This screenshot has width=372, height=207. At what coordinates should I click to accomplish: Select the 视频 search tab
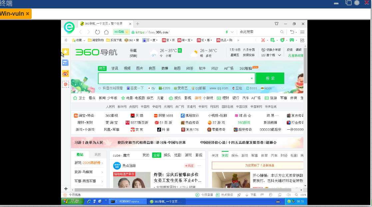pos(127,68)
